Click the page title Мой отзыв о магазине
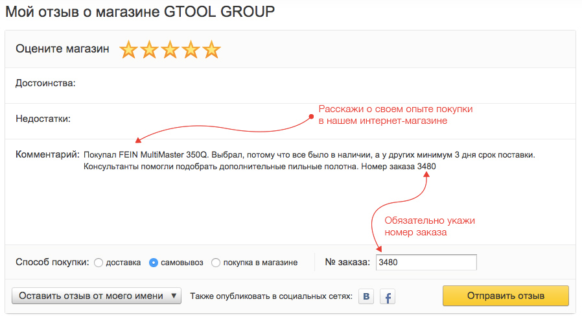This screenshot has height=321, width=582. point(140,12)
